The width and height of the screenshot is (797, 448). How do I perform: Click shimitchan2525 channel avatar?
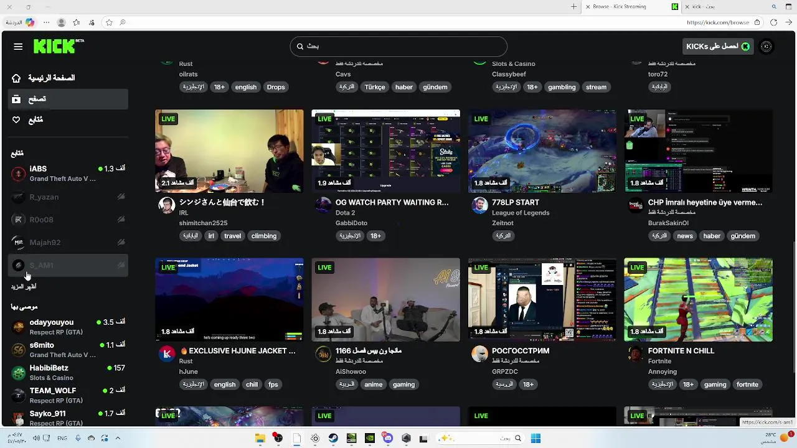[x=167, y=205]
